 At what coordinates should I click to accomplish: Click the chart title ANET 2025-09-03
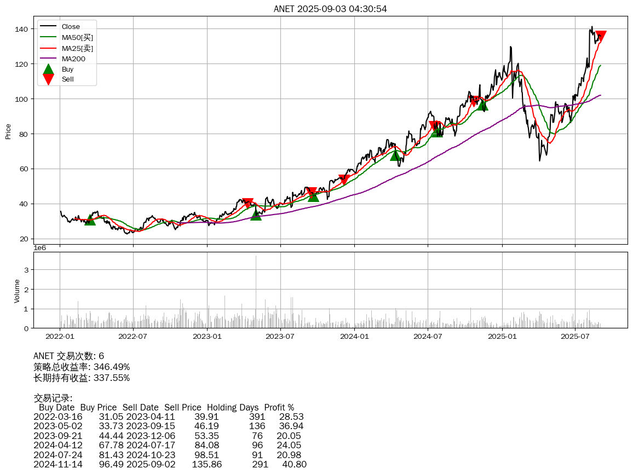coord(330,9)
